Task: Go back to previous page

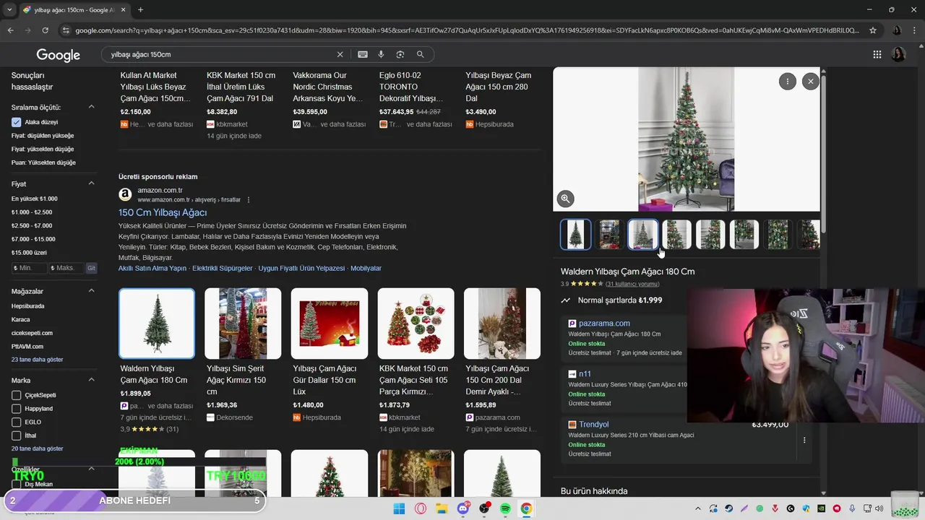Action: [x=10, y=30]
